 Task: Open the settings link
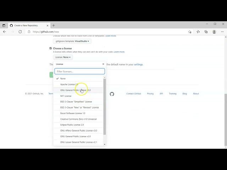point(138,64)
